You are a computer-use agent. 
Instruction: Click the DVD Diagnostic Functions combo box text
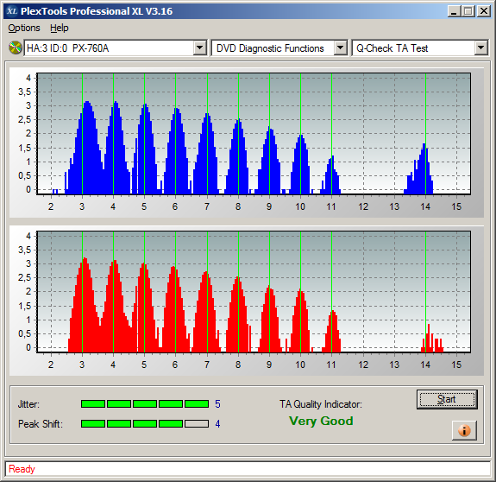[270, 48]
